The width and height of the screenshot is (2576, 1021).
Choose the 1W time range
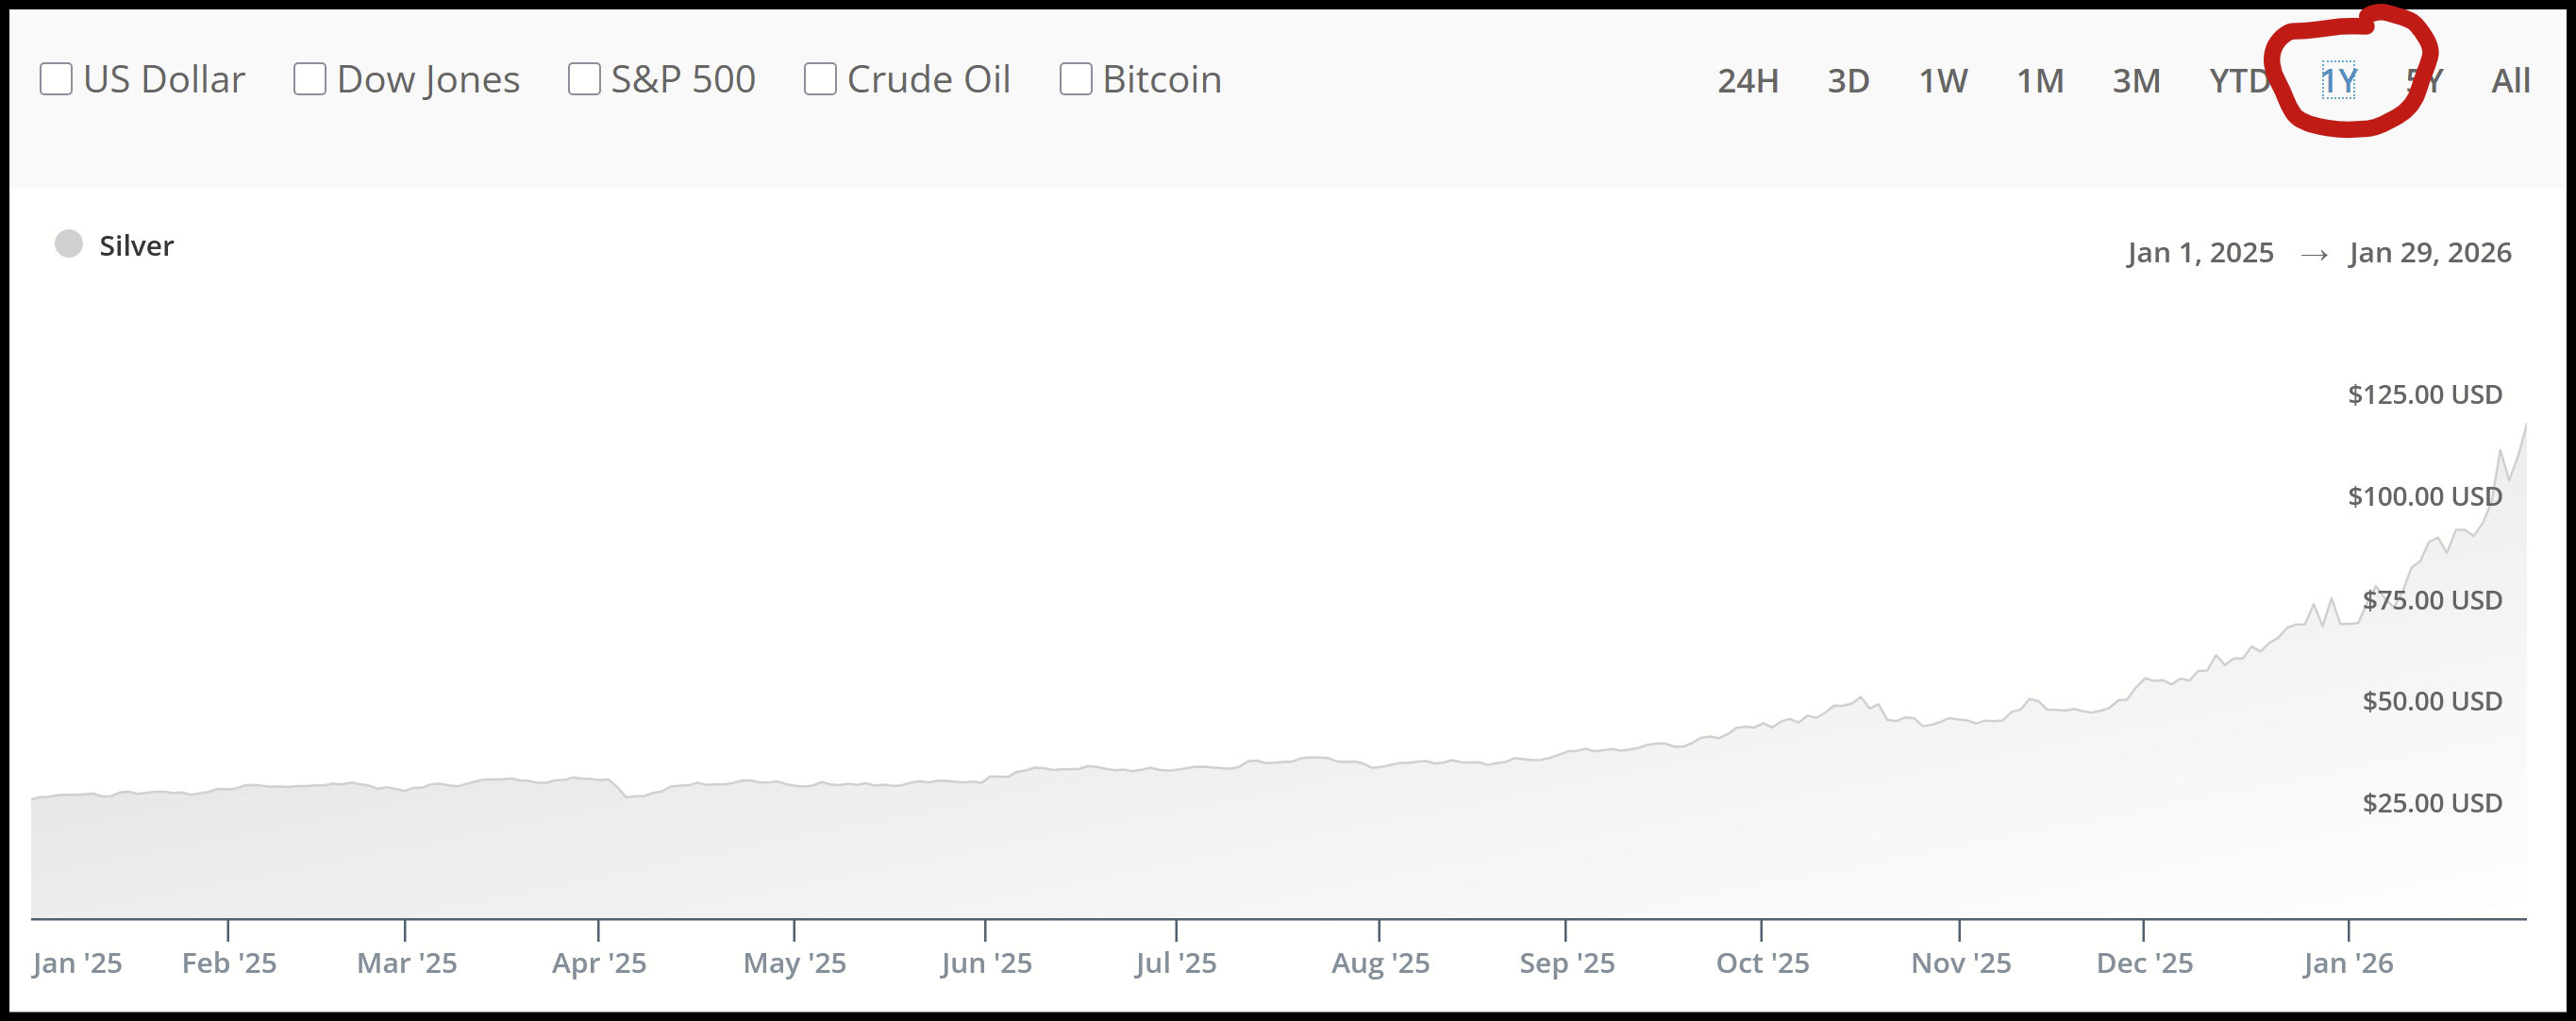click(1943, 81)
